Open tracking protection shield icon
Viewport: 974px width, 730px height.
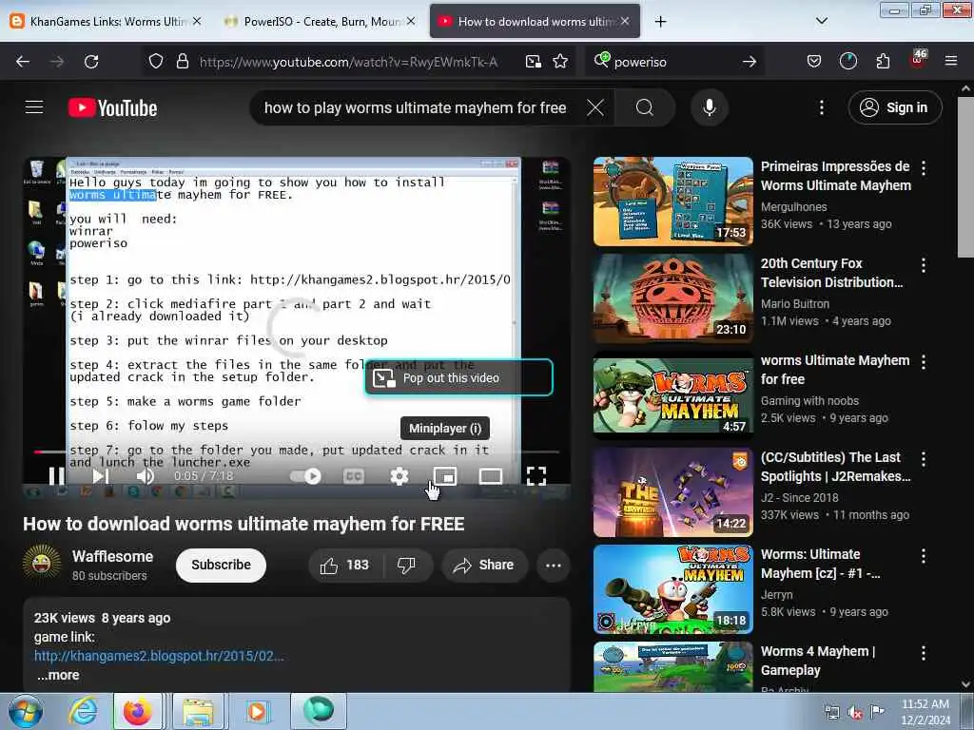(x=156, y=62)
